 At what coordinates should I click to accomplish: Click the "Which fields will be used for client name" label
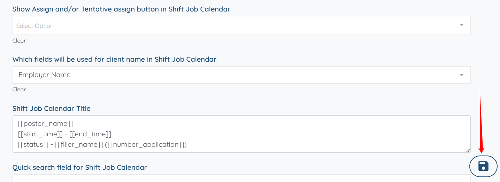114,59
